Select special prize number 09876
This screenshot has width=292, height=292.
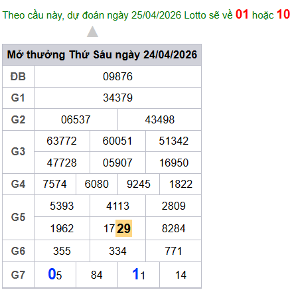click(117, 76)
